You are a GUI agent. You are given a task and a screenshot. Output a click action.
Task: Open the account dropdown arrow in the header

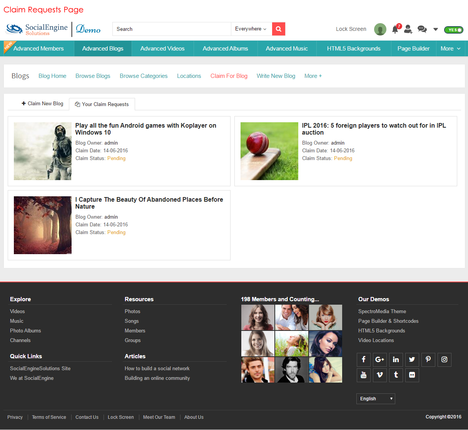436,29
